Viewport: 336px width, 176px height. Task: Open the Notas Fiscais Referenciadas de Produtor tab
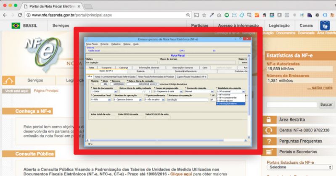coord(156,76)
